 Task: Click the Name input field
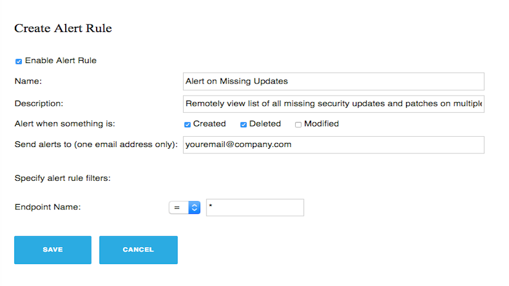tap(333, 81)
